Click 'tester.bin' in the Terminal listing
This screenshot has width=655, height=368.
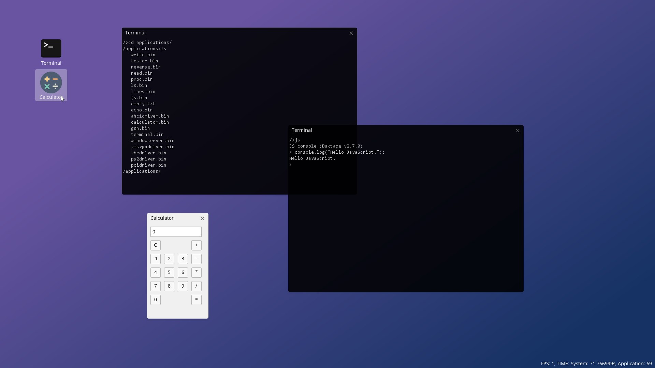coord(144,61)
